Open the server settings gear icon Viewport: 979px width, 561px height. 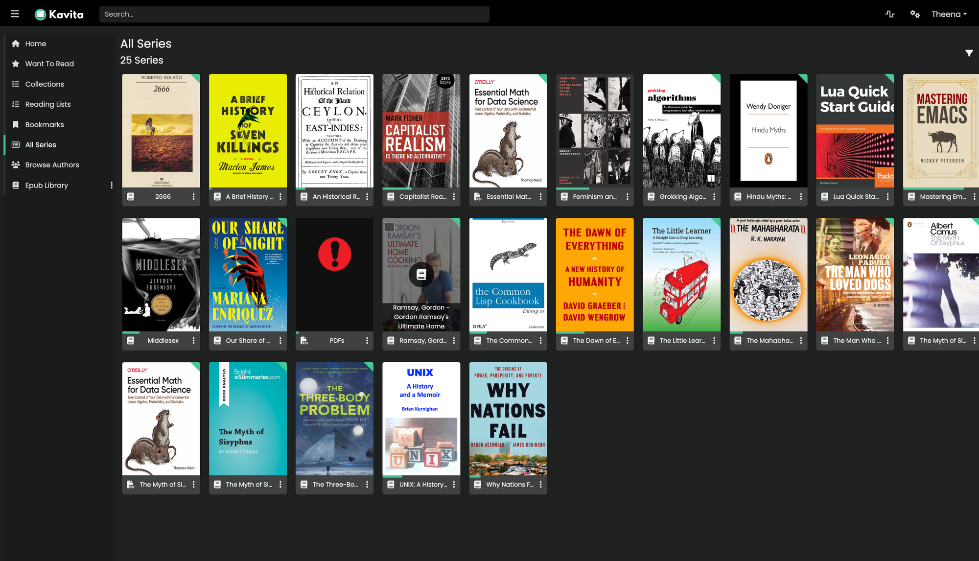coord(915,14)
